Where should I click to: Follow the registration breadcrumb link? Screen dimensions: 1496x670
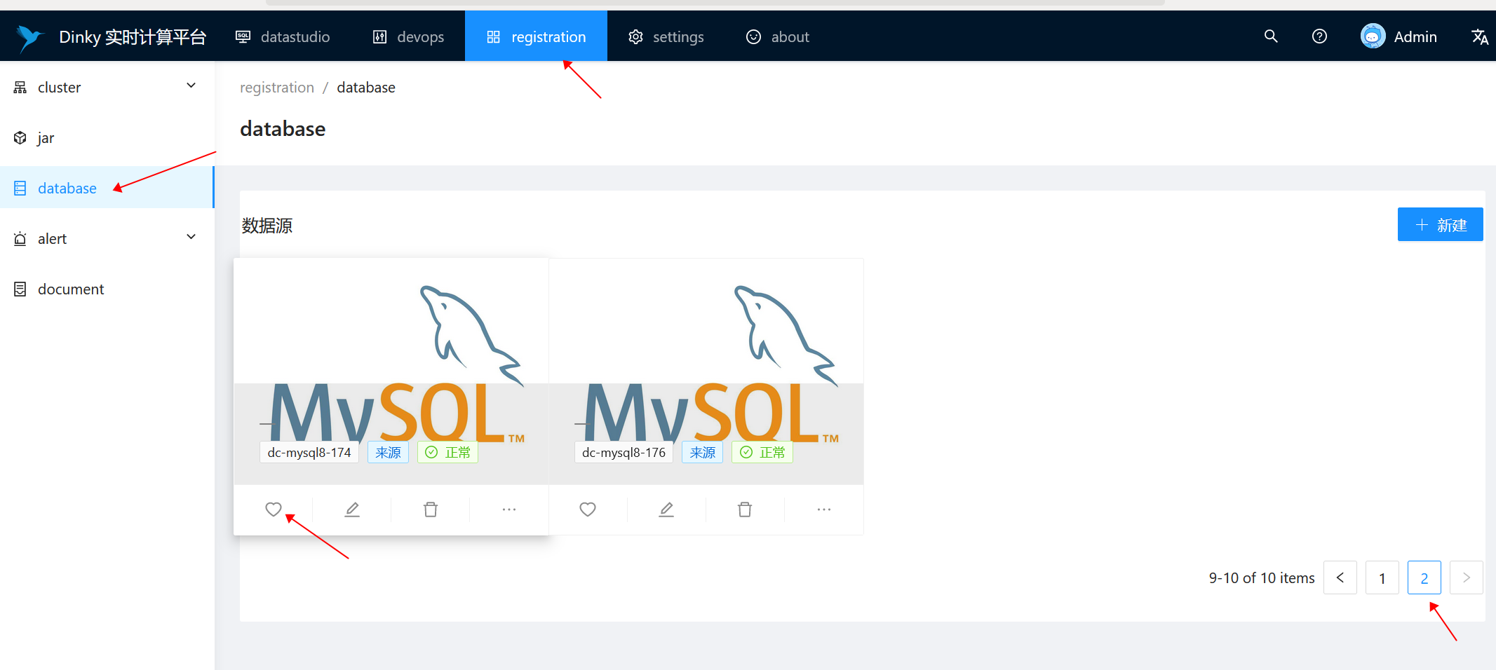click(277, 88)
